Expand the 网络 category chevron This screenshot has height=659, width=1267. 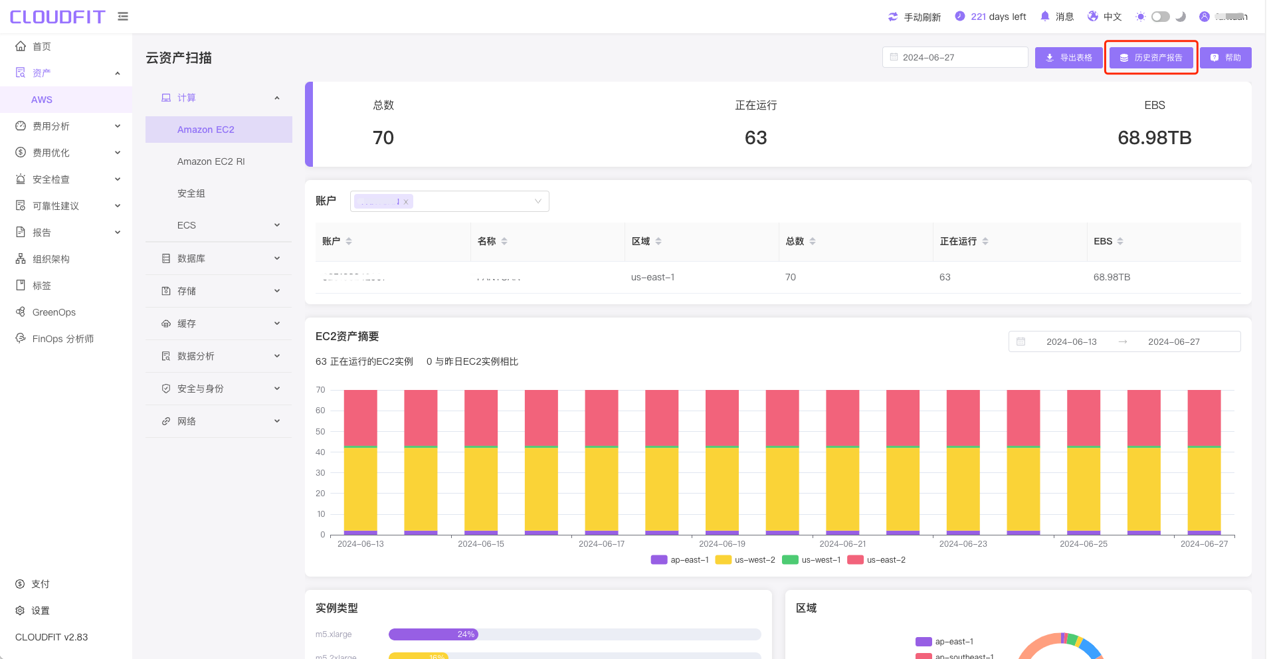click(x=277, y=421)
